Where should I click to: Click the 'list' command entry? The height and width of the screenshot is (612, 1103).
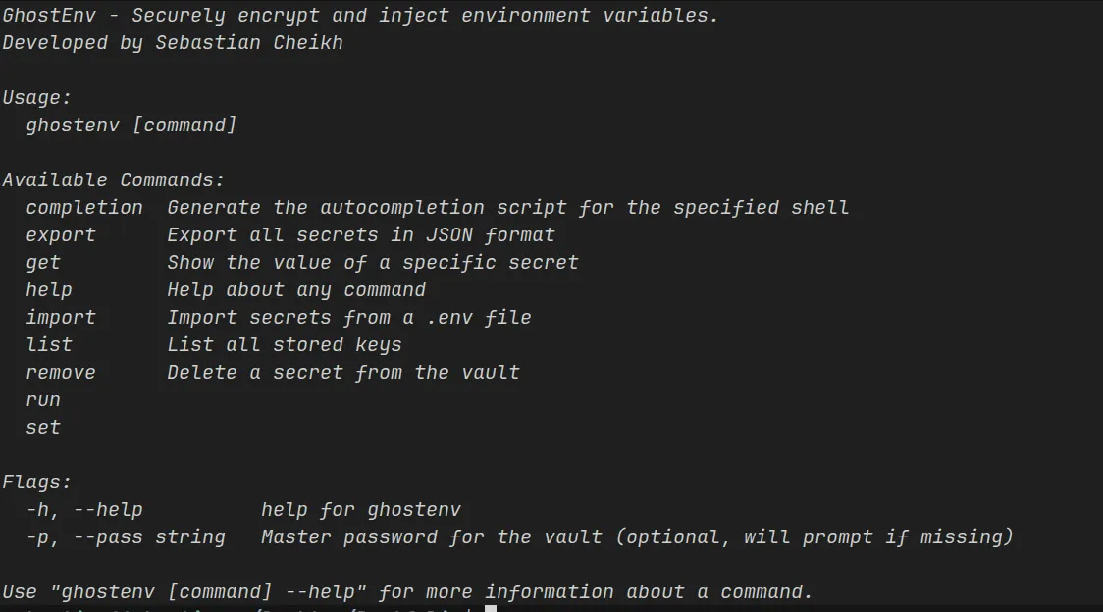49,345
